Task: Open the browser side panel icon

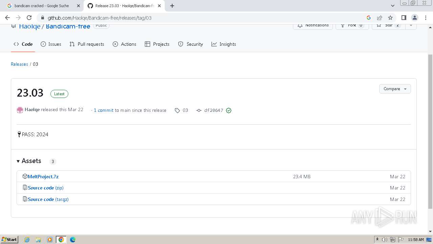Action: click(404, 18)
